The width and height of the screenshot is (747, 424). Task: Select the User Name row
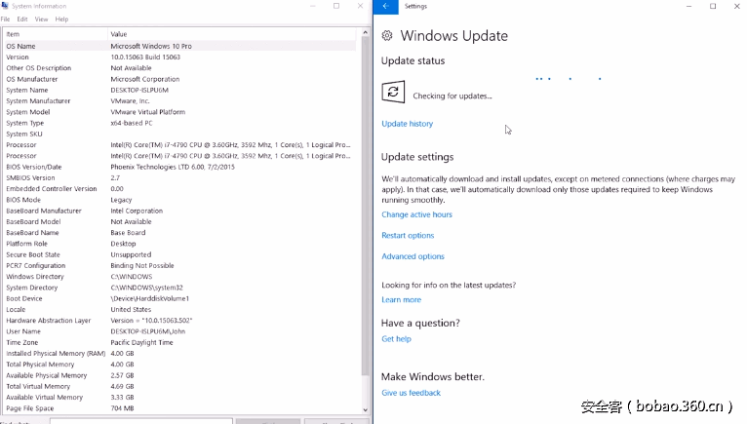(180, 331)
